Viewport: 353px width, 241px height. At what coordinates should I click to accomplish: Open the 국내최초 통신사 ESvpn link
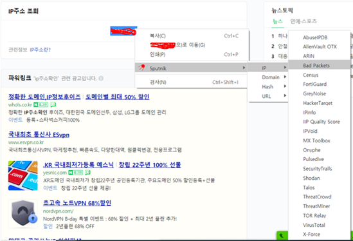coord(39,135)
